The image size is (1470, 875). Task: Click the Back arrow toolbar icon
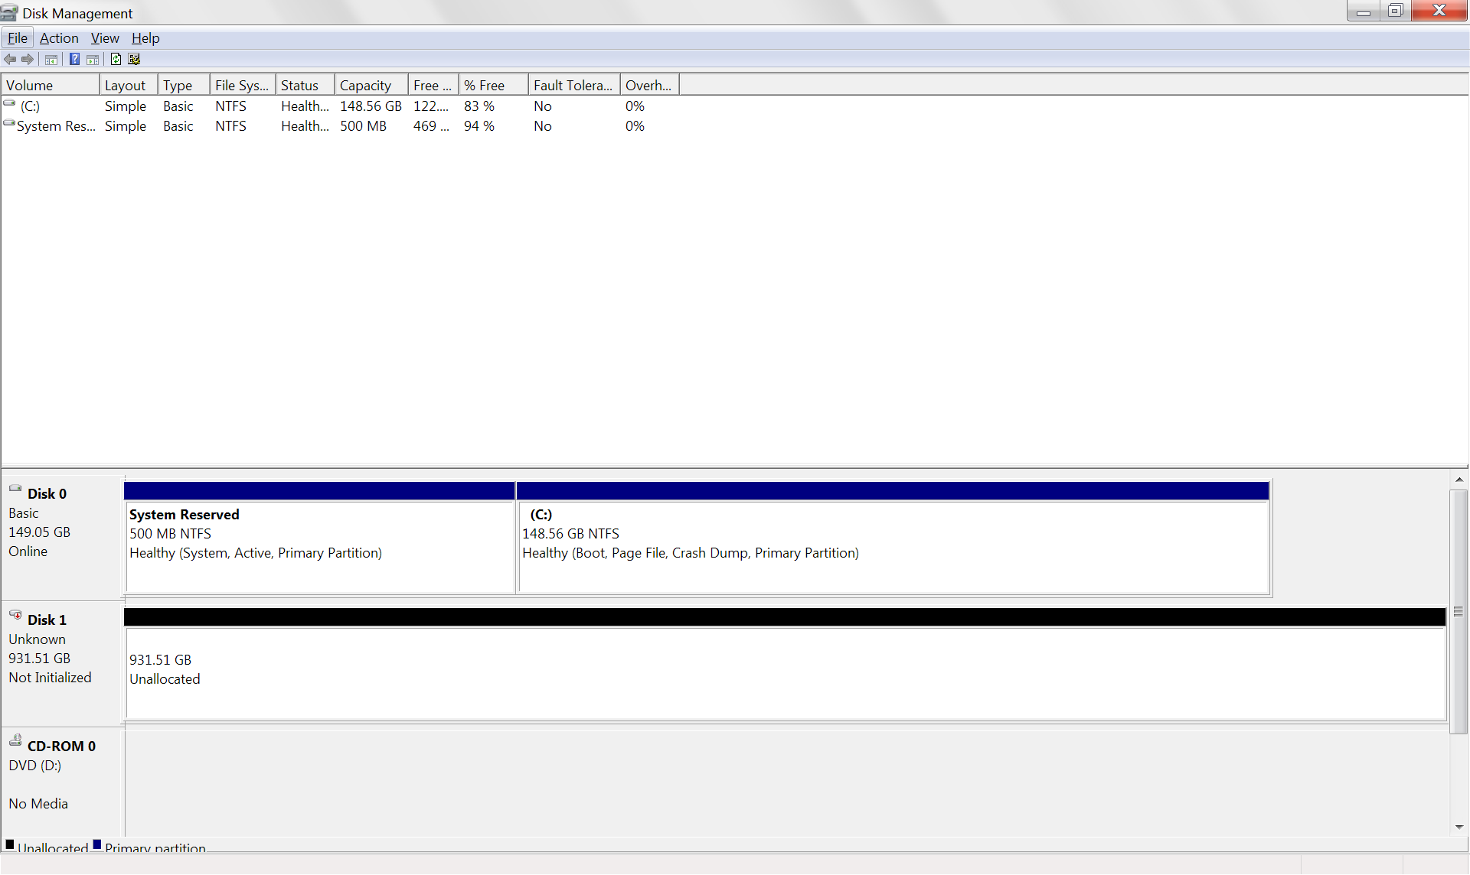10,60
